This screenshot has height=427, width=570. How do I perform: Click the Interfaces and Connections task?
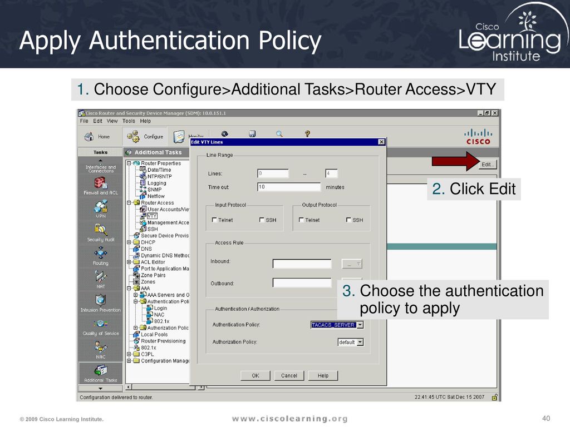point(101,169)
